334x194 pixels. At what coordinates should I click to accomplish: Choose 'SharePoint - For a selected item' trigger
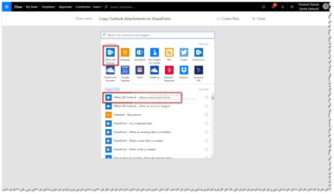pos(157,124)
